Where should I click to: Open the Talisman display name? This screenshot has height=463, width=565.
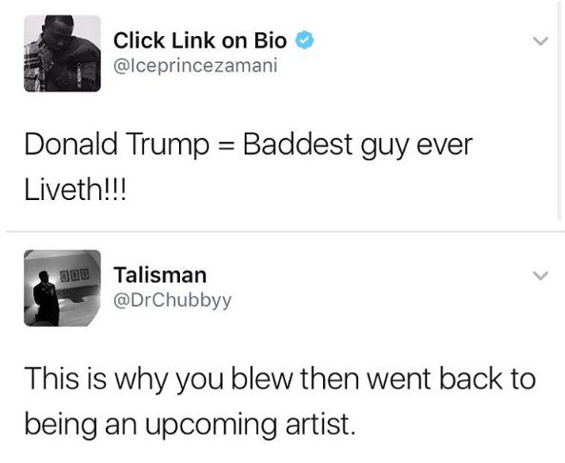pos(160,275)
